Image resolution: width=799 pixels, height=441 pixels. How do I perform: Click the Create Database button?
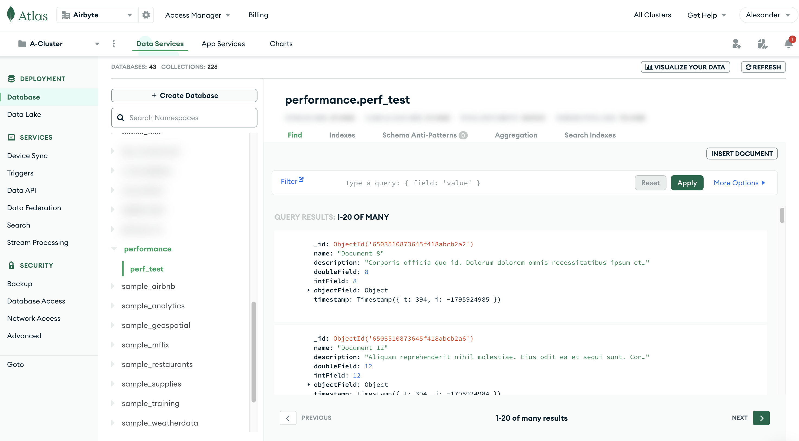coord(184,95)
